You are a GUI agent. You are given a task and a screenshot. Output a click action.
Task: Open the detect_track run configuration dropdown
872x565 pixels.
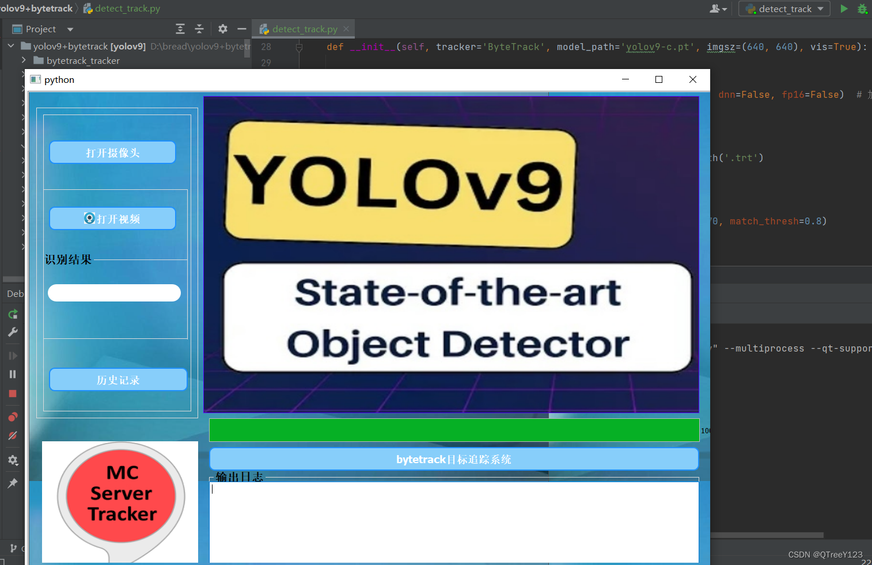point(784,9)
